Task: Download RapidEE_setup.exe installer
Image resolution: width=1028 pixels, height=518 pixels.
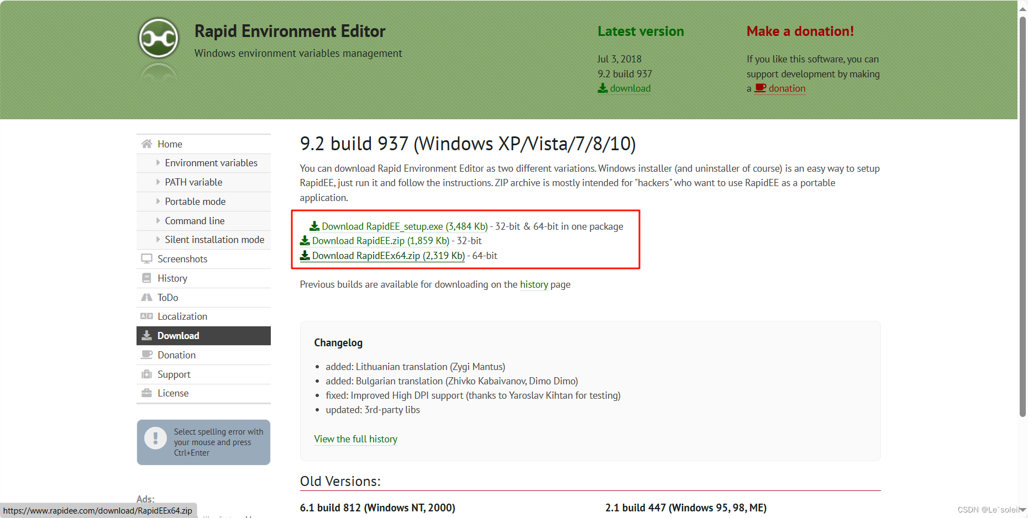Action: [x=405, y=226]
